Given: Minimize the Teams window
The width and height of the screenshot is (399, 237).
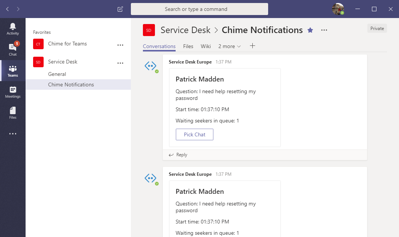Looking at the screenshot, I should pyautogui.click(x=358, y=9).
